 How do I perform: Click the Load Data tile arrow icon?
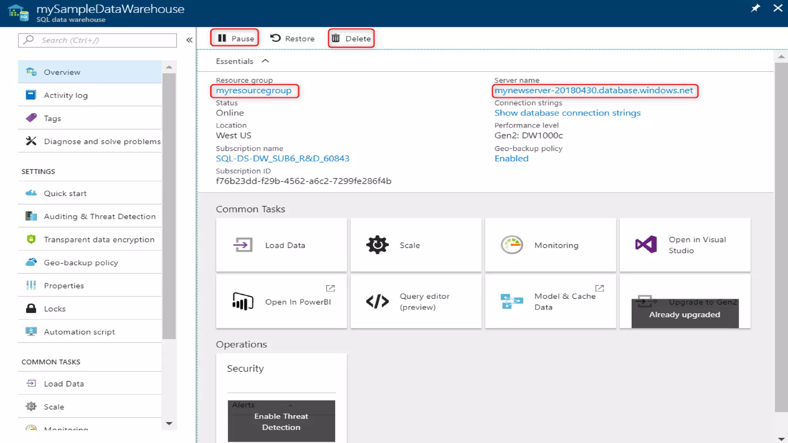(243, 245)
